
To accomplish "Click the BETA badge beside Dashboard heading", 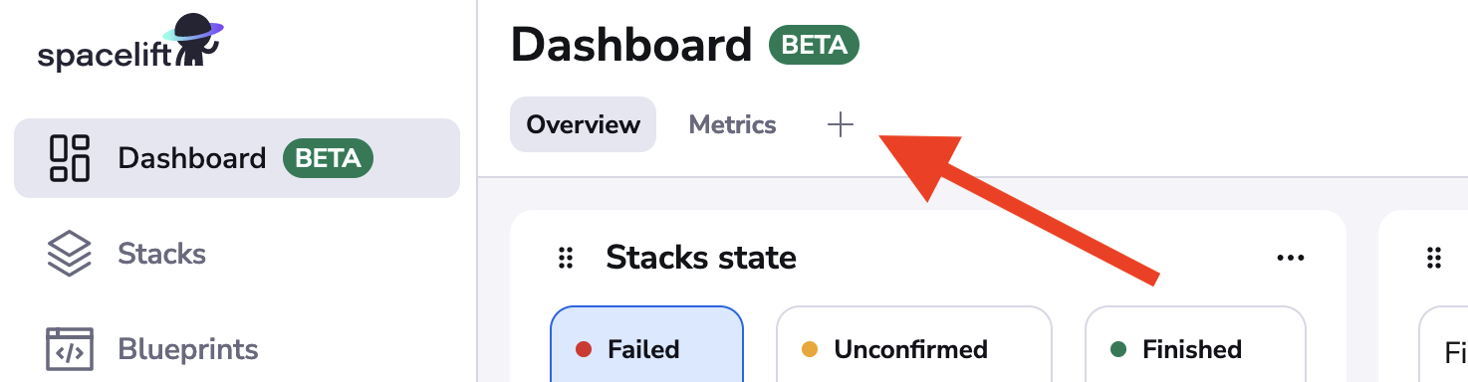I will [814, 45].
